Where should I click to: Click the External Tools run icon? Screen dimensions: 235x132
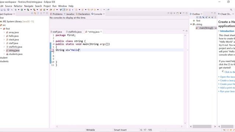coord(34,10)
